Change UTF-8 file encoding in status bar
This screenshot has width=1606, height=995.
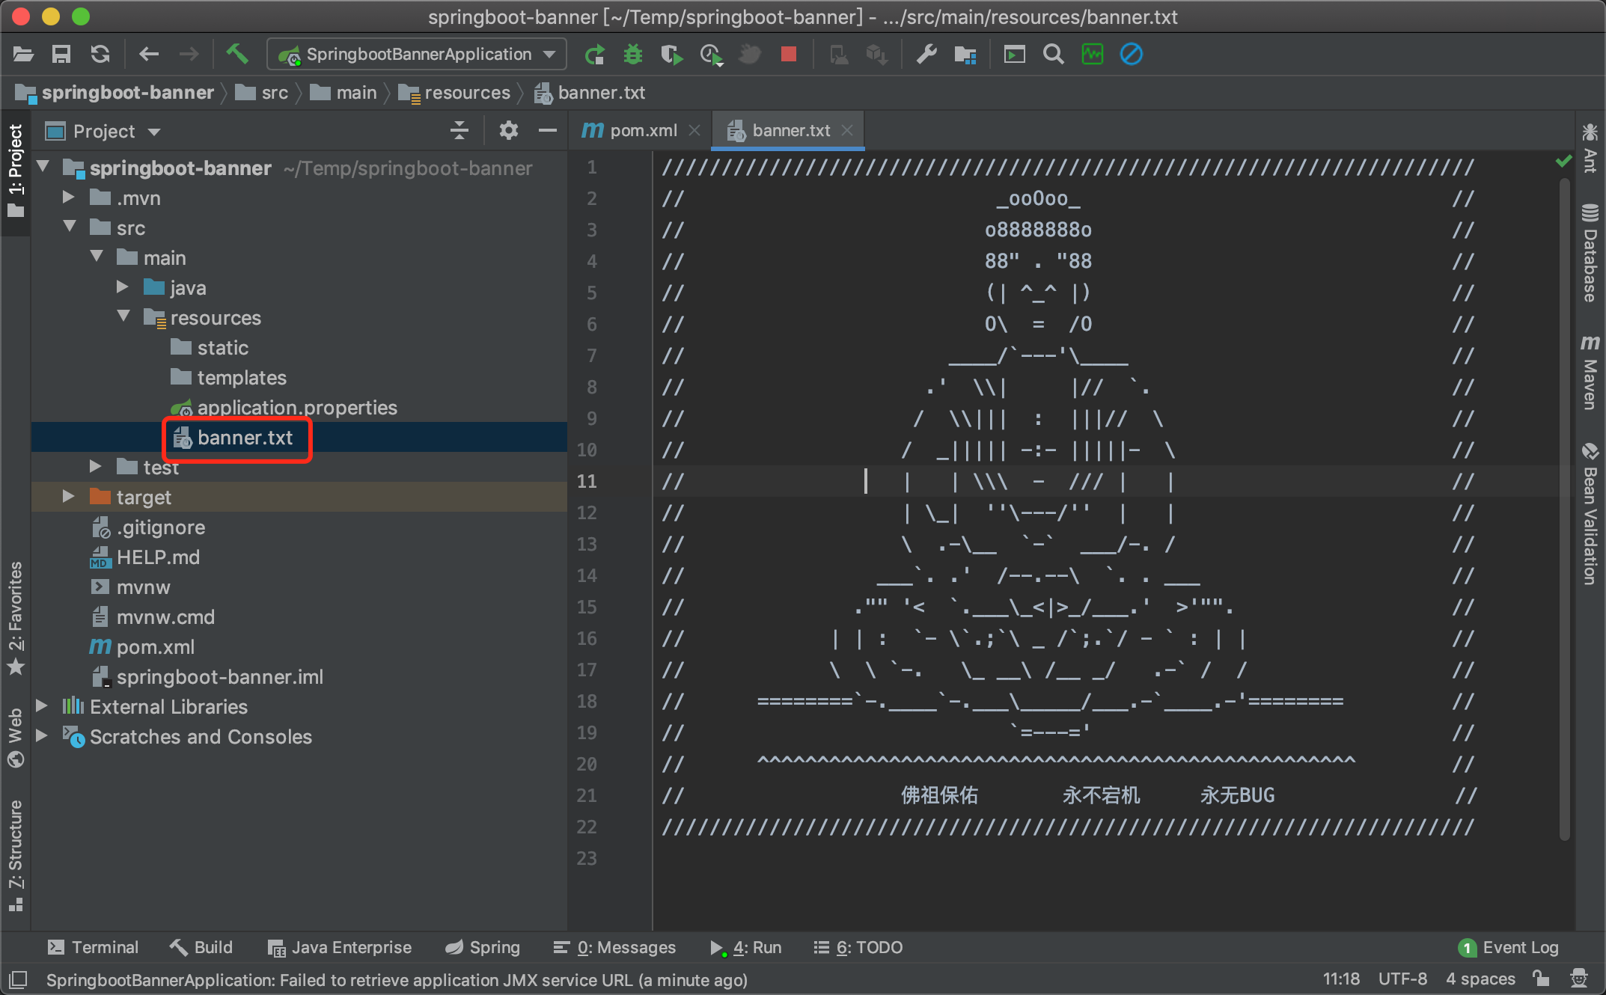click(x=1402, y=979)
